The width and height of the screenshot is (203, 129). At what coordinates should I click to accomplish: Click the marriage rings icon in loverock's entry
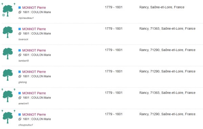[x=20, y=34]
